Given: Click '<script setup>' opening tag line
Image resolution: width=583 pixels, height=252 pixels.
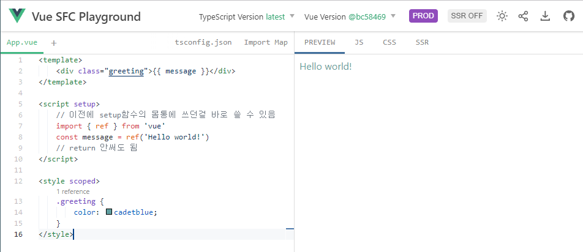Looking at the screenshot, I should click(69, 104).
